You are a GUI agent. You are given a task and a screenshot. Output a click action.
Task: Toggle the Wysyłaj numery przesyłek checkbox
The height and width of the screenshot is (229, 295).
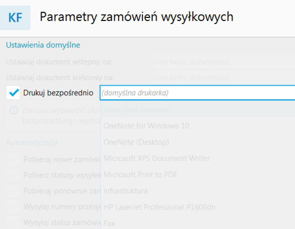pos(13,207)
